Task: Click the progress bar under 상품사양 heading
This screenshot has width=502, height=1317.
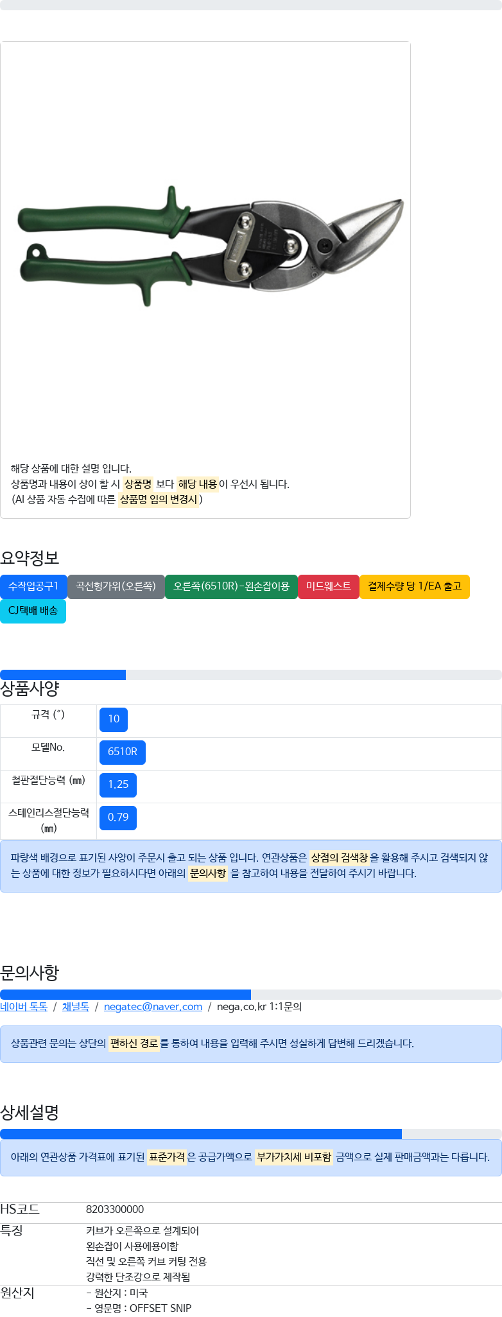Action: point(251,675)
